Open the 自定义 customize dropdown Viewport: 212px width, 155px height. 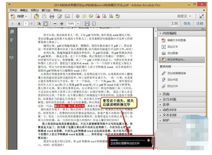(184, 16)
